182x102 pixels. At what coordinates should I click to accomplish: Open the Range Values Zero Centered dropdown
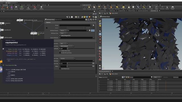(67, 46)
